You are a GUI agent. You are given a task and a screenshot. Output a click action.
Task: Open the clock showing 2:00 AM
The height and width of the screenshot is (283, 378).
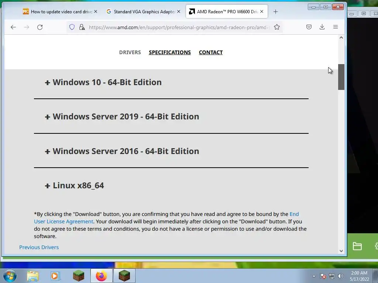(359, 276)
